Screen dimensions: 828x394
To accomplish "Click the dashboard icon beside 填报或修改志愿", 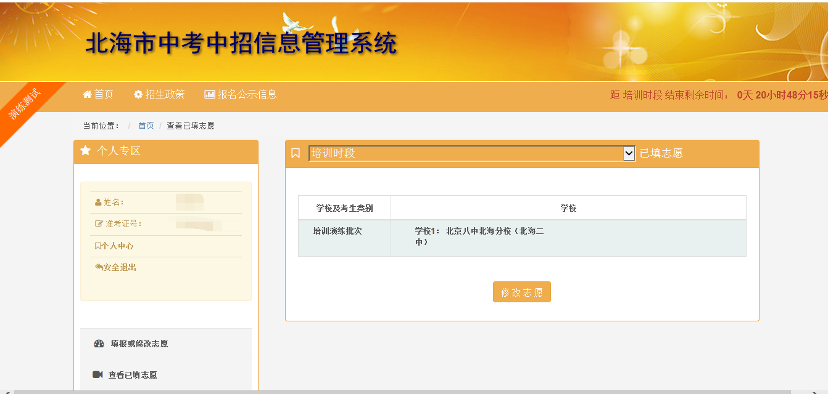I will [x=99, y=344].
